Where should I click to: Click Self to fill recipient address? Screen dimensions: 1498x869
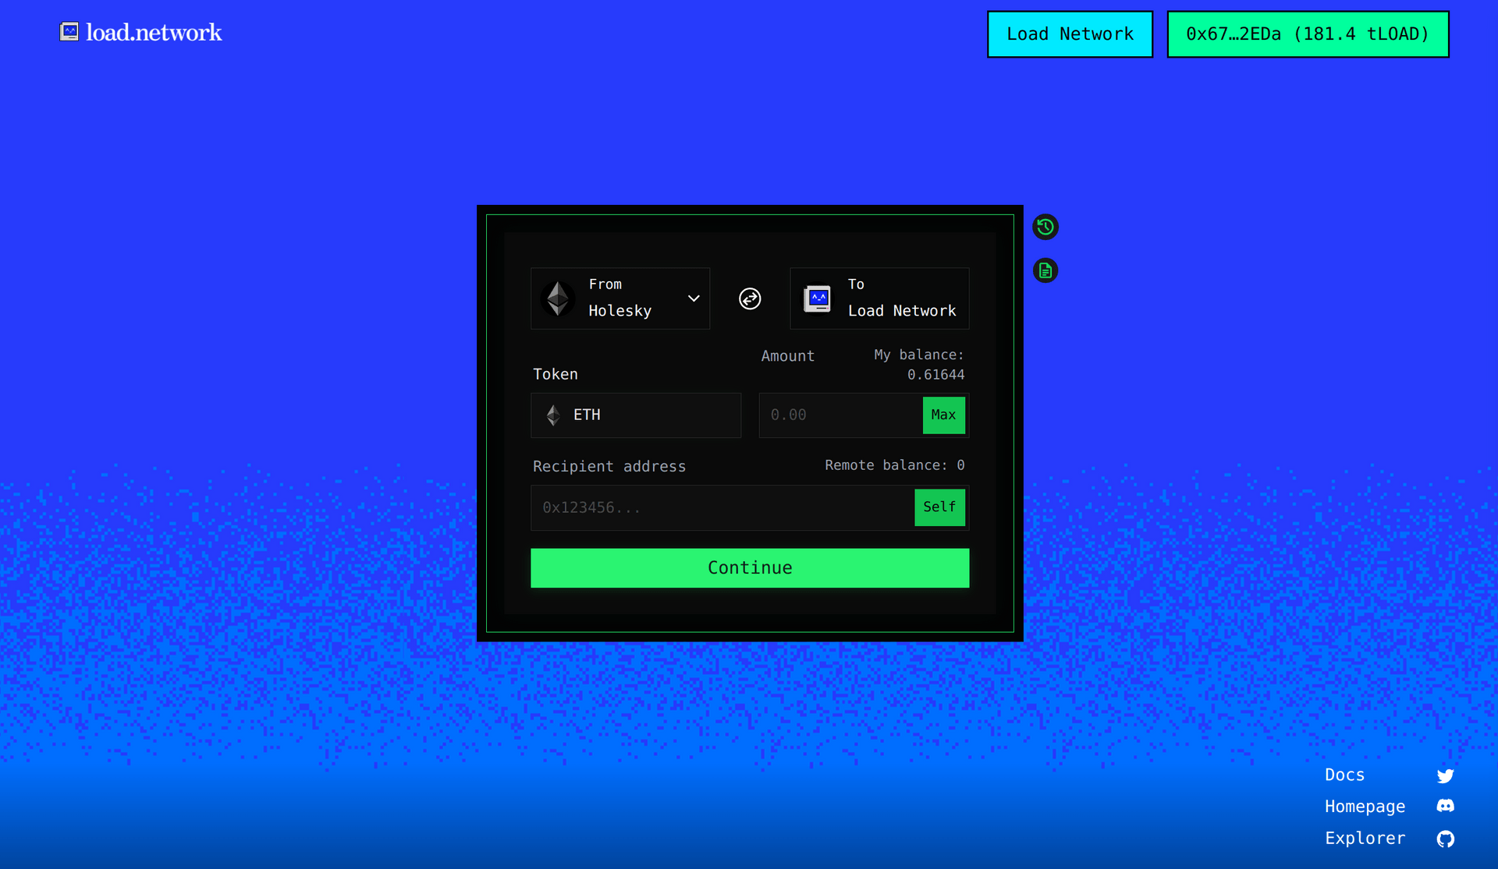point(939,507)
